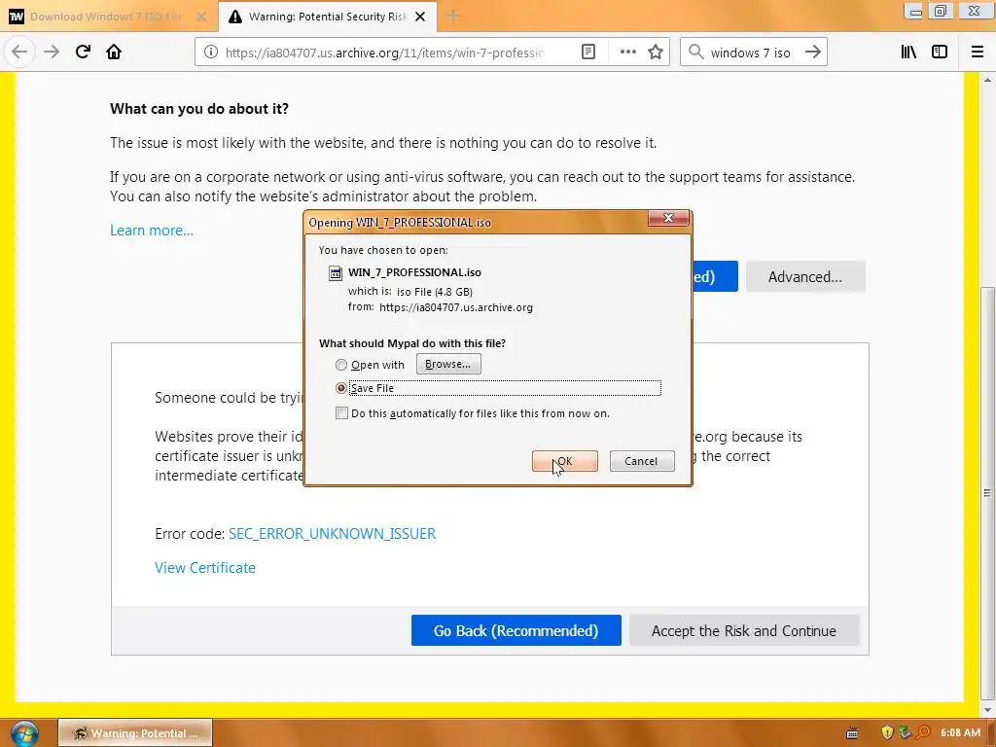Open the Windows Start button
This screenshot has width=996, height=747.
[24, 733]
